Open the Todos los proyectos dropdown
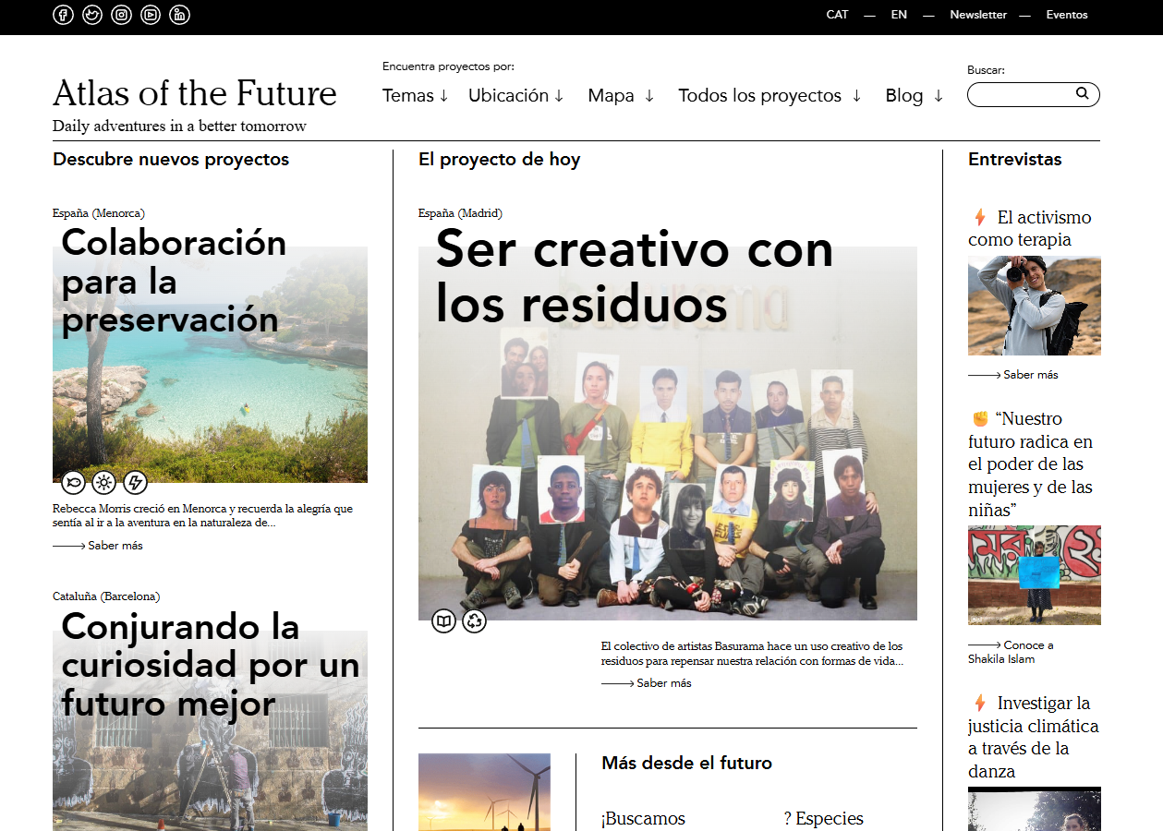 pyautogui.click(x=769, y=96)
